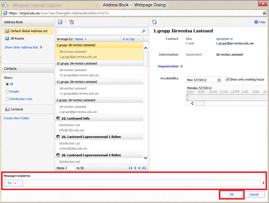Click the 1gruppjarve alias link
The height and width of the screenshot is (203, 269).
click(224, 39)
